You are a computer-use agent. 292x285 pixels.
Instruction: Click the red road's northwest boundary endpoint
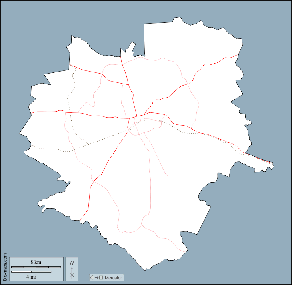point(70,64)
